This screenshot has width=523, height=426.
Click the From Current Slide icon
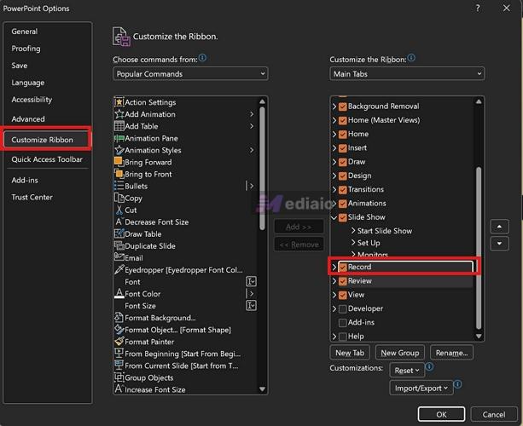[x=119, y=366]
